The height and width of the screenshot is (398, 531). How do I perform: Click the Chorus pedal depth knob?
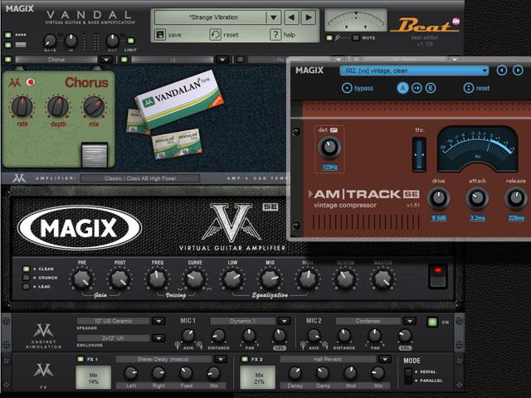[x=58, y=107]
